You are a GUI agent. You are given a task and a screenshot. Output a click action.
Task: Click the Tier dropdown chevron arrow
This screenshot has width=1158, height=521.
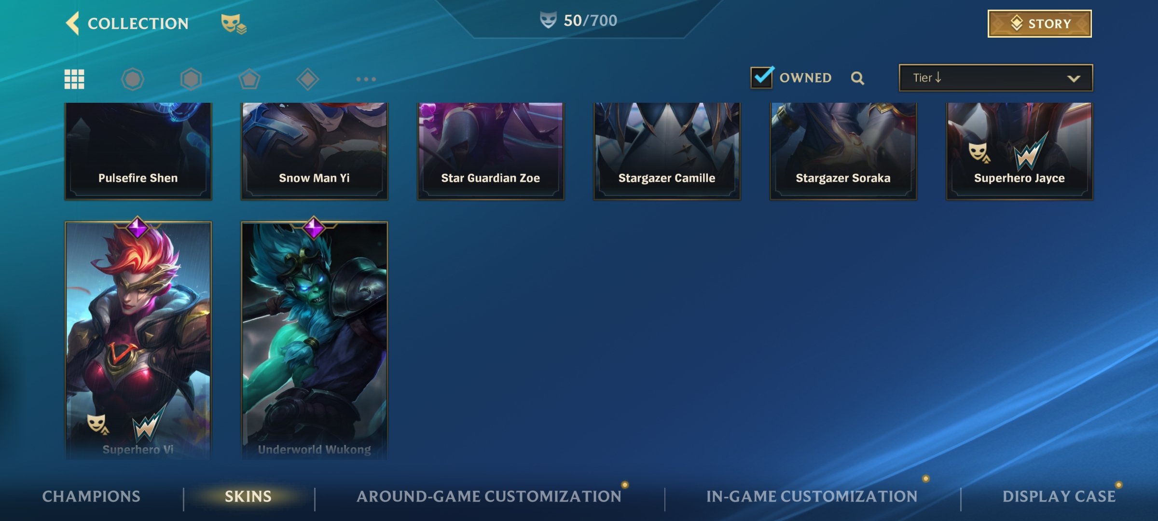pyautogui.click(x=1074, y=79)
